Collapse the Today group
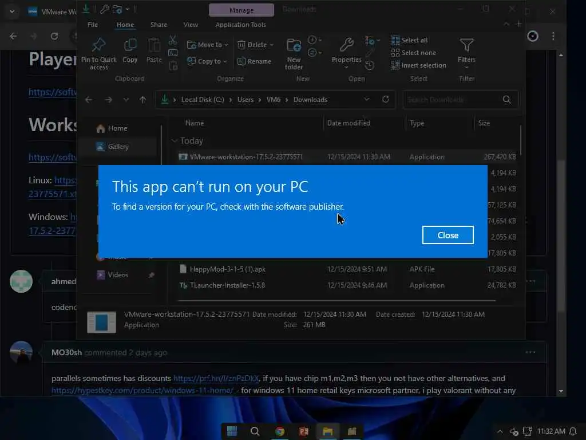The width and height of the screenshot is (586, 440). [x=174, y=141]
